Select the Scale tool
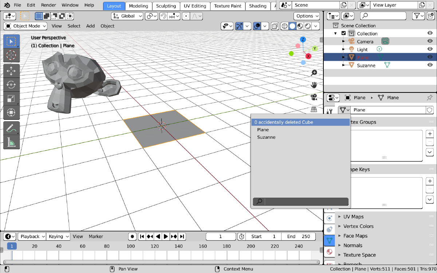The image size is (437, 273). (x=11, y=99)
